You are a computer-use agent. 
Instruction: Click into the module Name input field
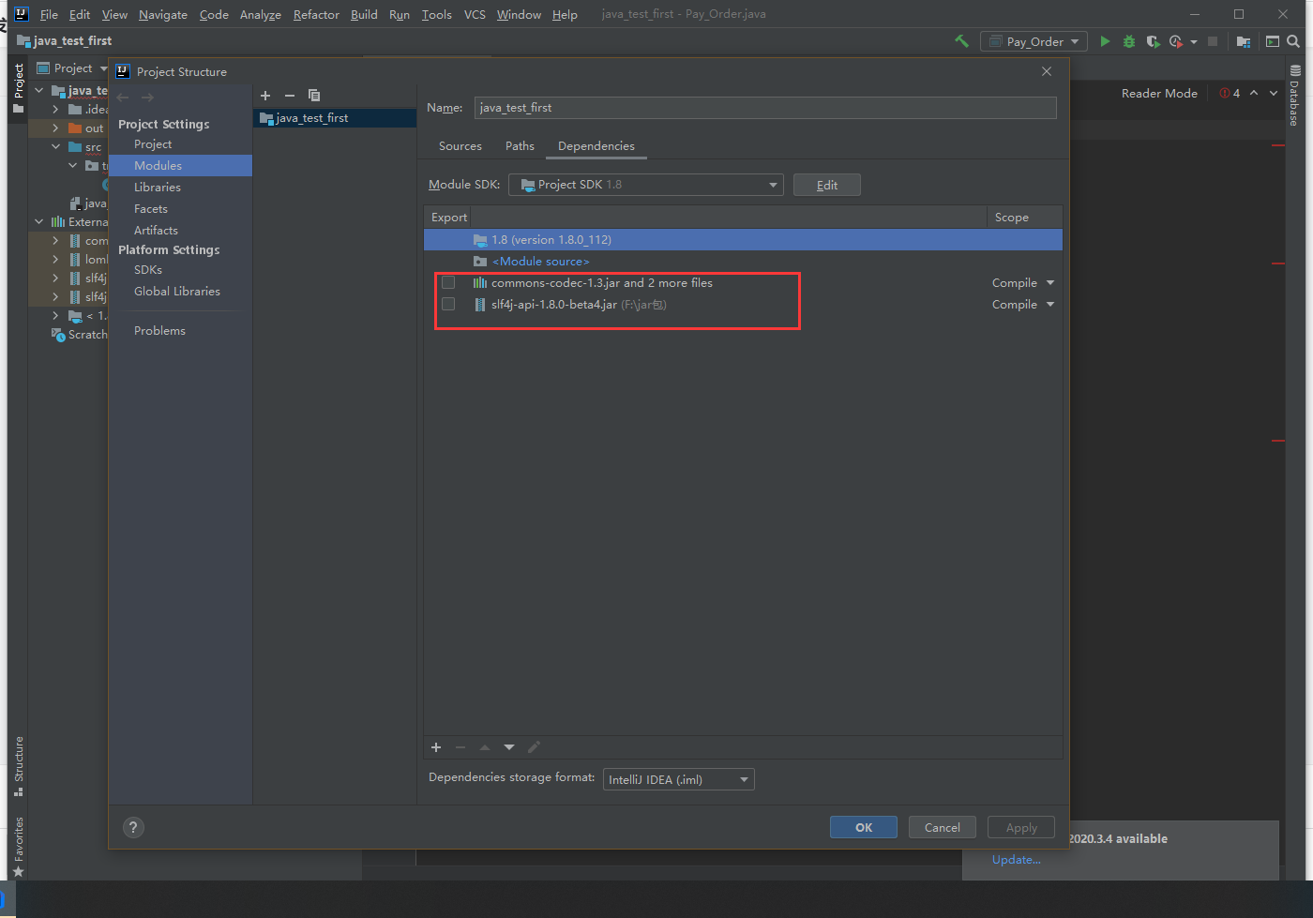765,108
